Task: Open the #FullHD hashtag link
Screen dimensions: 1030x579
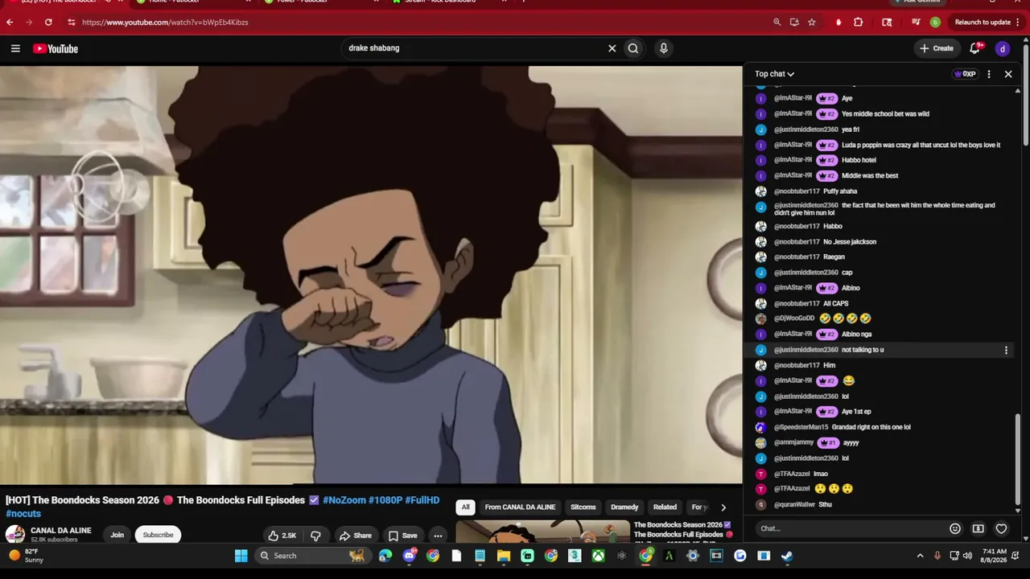Action: [x=422, y=500]
